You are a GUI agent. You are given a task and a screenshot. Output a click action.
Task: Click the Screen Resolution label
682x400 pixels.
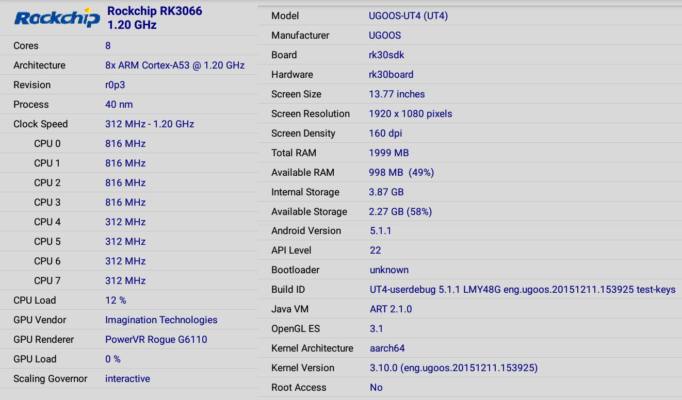[x=311, y=113]
